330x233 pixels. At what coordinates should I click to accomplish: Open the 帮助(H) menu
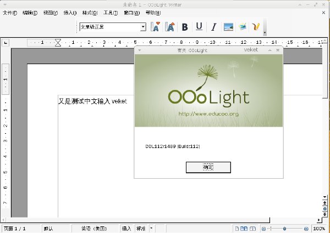coord(153,13)
